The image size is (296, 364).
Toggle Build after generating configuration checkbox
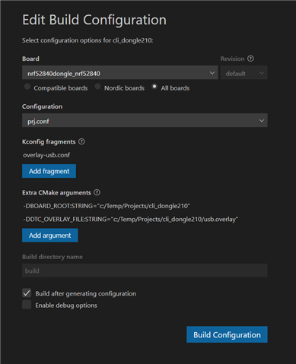tap(27, 293)
